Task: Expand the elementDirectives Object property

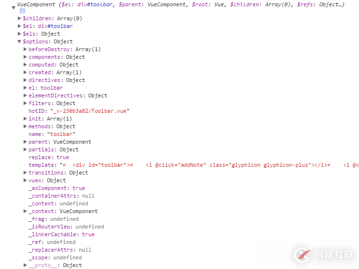Action: (25, 95)
